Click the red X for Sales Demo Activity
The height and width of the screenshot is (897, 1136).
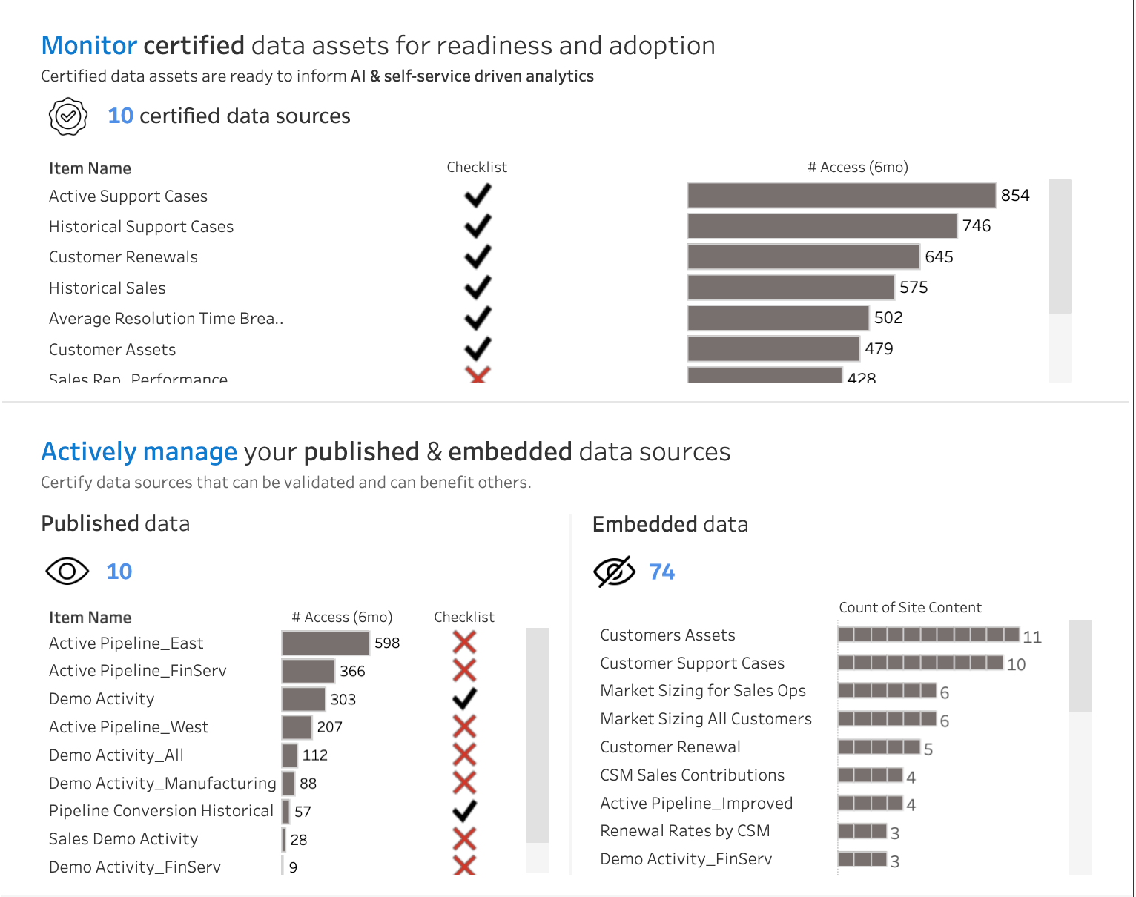(464, 839)
